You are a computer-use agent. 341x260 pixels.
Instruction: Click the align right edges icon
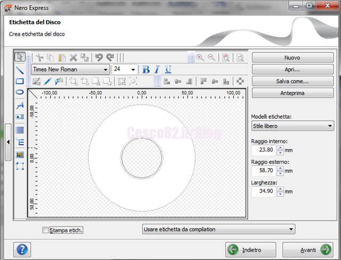click(x=189, y=82)
